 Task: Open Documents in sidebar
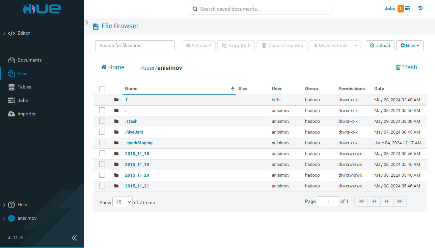[29, 60]
